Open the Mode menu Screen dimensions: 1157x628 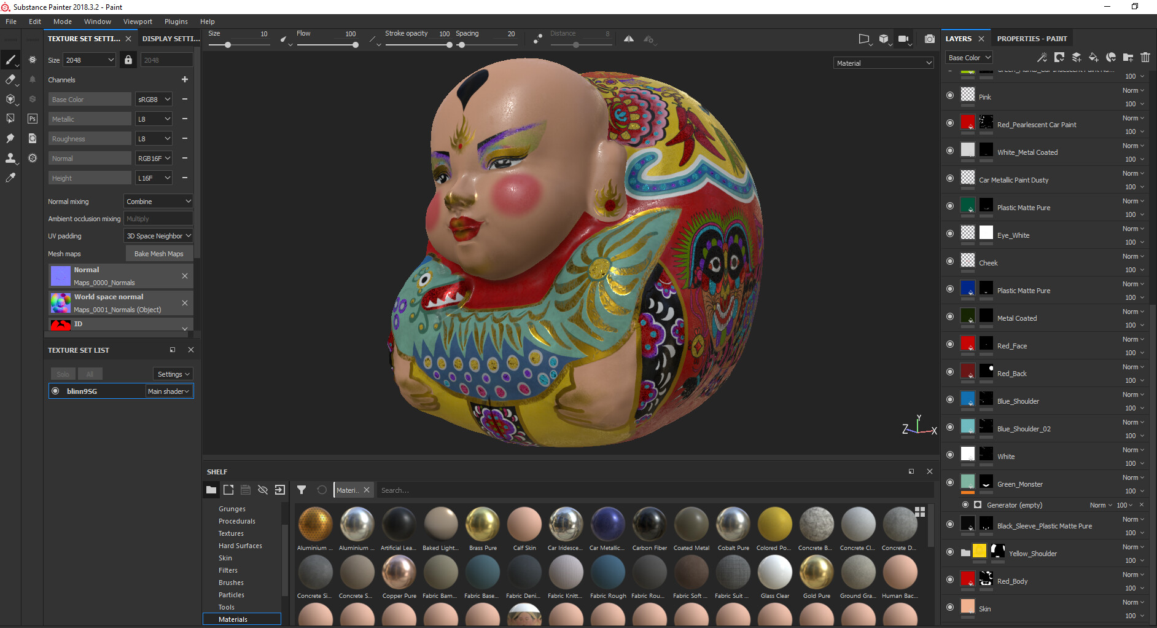pos(63,22)
